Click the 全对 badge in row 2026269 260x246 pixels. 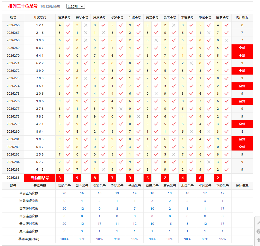tap(242, 48)
